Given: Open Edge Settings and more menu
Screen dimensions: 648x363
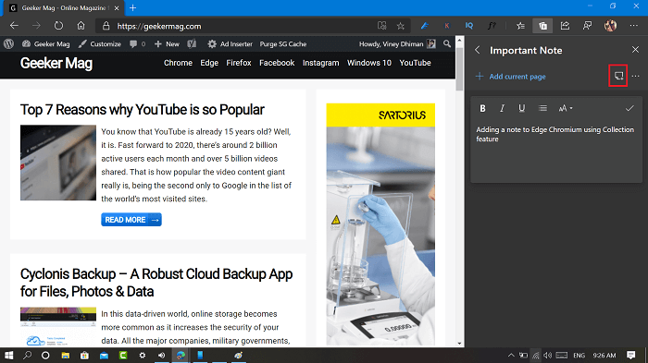Looking at the screenshot, I should click(633, 26).
